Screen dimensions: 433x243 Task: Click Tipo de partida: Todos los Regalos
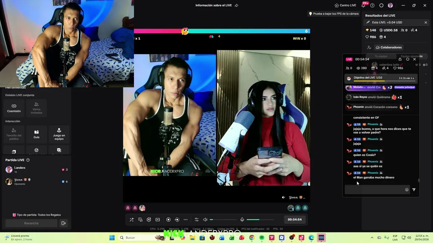(37, 215)
